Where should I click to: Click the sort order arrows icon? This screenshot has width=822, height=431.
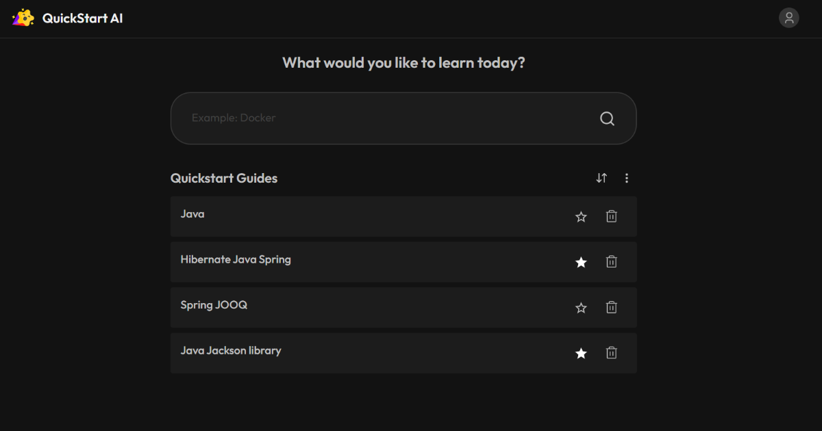[x=601, y=178]
